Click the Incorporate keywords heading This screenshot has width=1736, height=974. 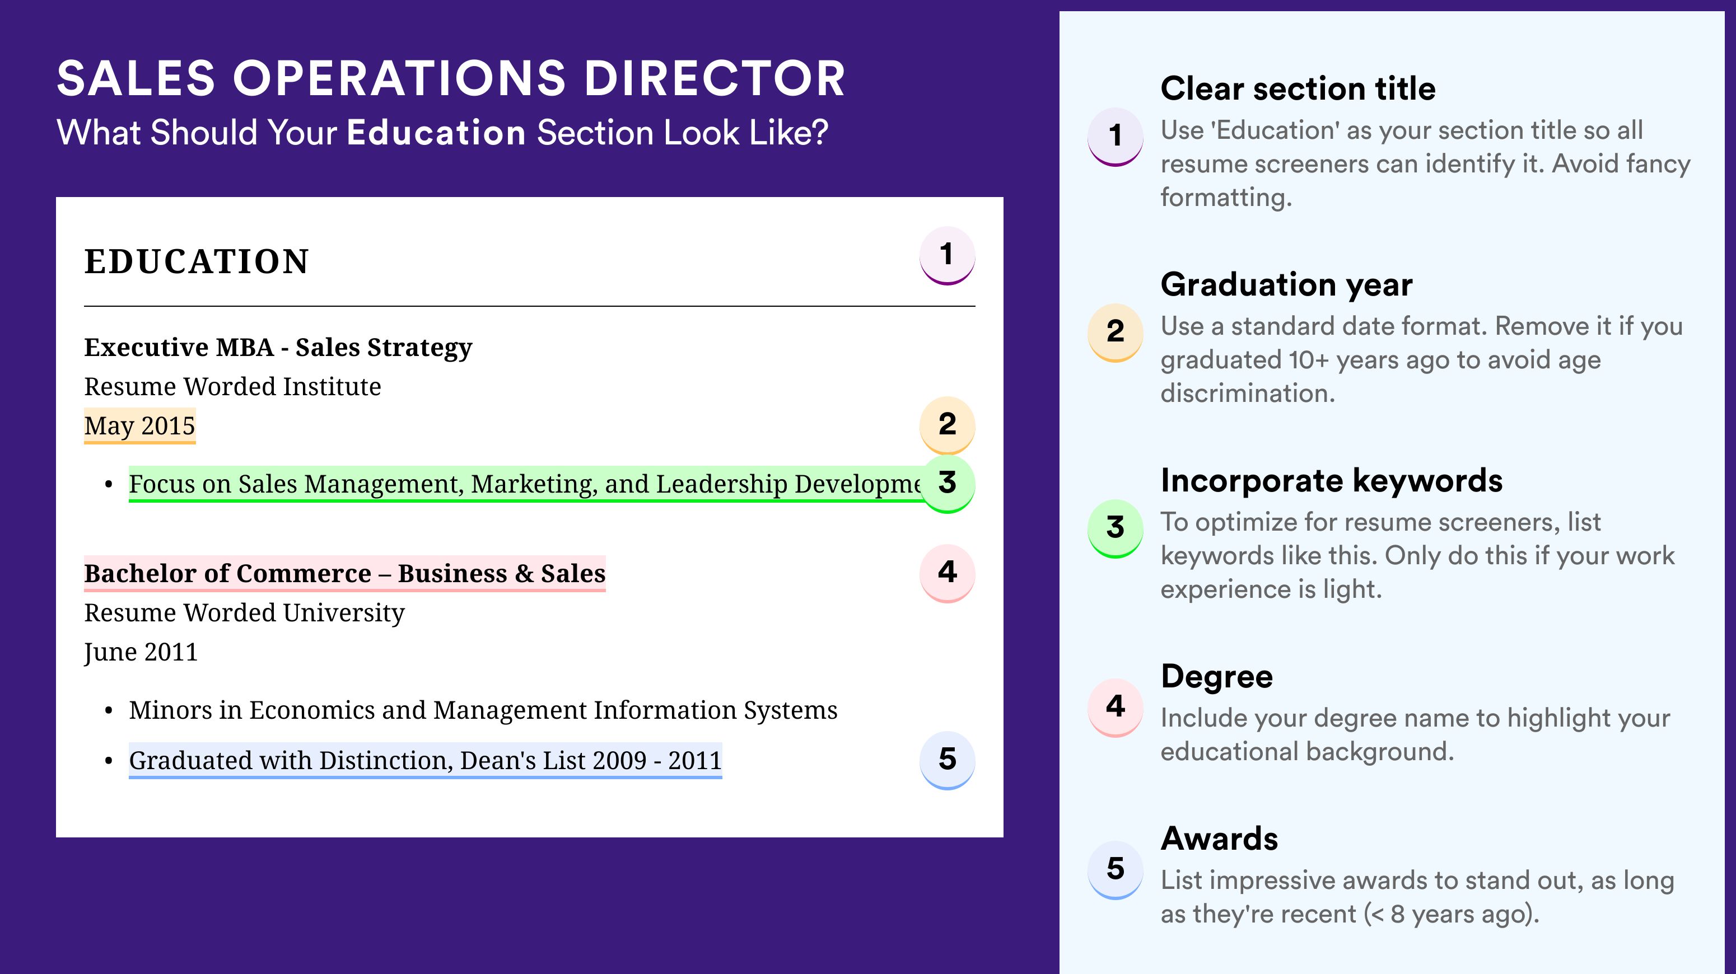(x=1331, y=481)
